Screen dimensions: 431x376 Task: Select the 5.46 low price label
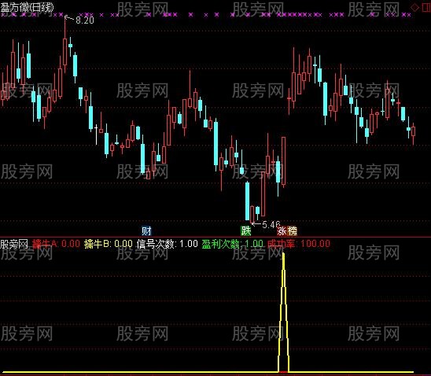pos(271,224)
